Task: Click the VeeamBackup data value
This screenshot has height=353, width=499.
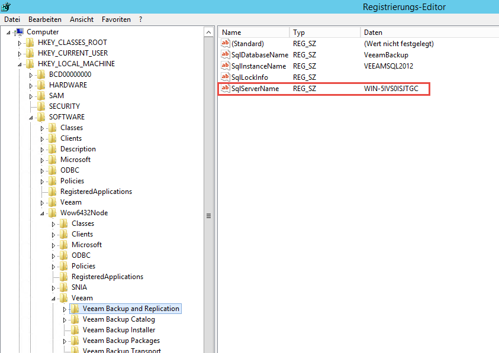Action: point(386,55)
